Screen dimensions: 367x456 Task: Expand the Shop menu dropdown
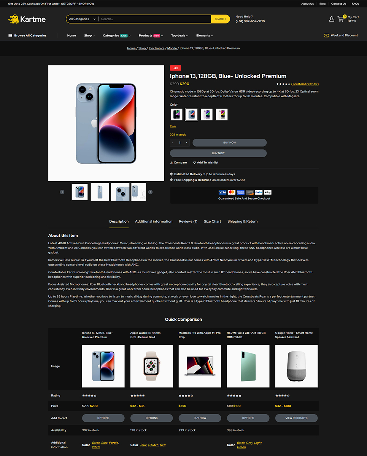tap(89, 36)
